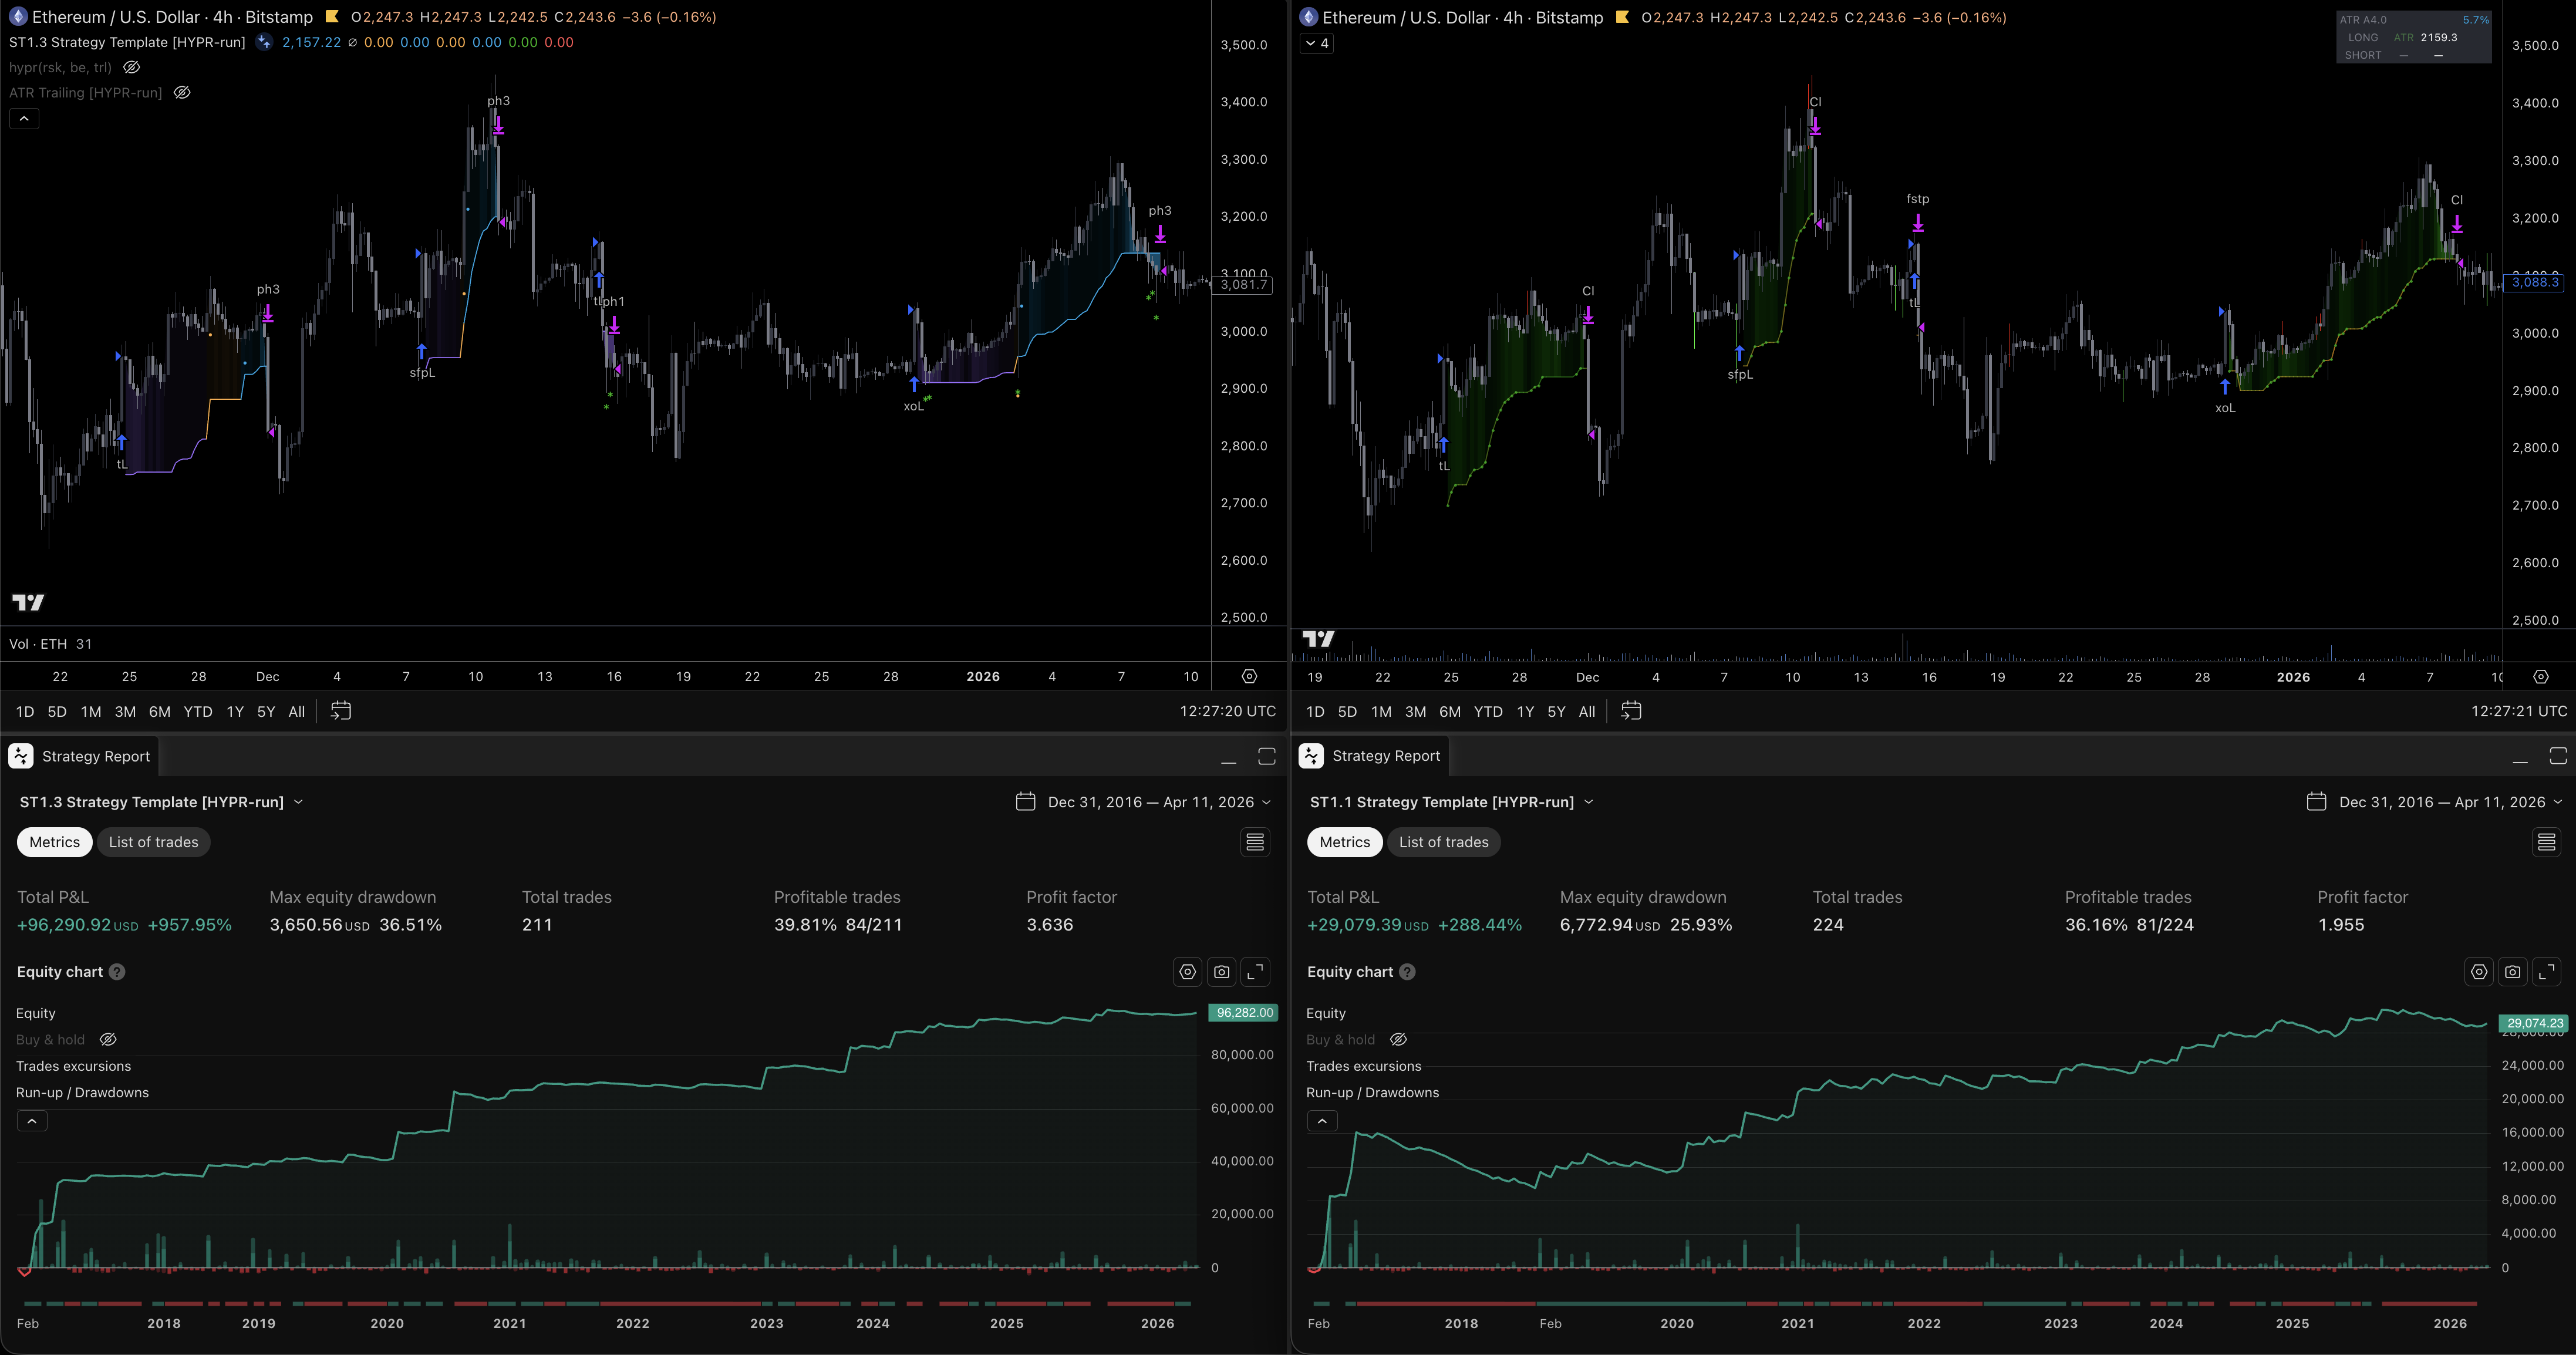Toggle visibility of ATR Trailing indicator
Screen dimensions: 2576x1355
point(182,92)
